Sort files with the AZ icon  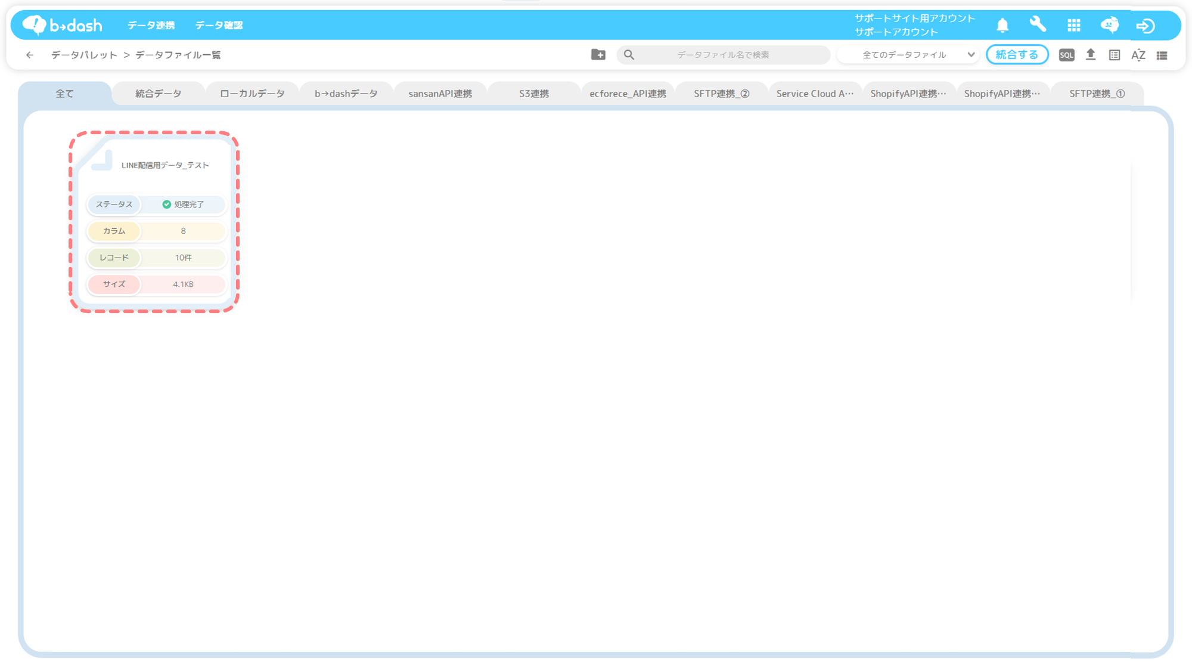point(1138,55)
